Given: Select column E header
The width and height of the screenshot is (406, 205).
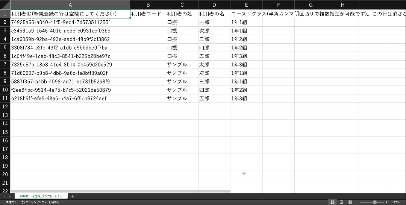Looking at the screenshot, I should pyautogui.click(x=246, y=5).
